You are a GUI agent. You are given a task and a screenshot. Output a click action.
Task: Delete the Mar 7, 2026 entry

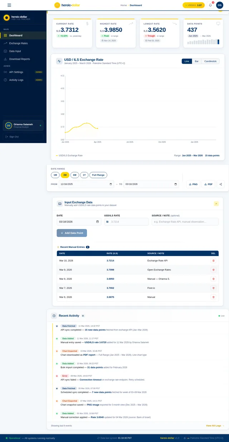click(214, 288)
